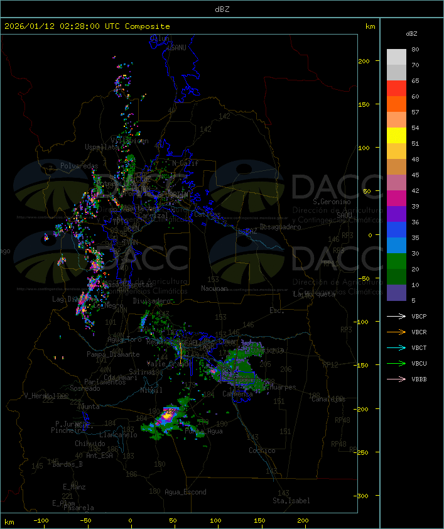
Task: Click the -250 vertical axis label
Action: [x=360, y=452]
